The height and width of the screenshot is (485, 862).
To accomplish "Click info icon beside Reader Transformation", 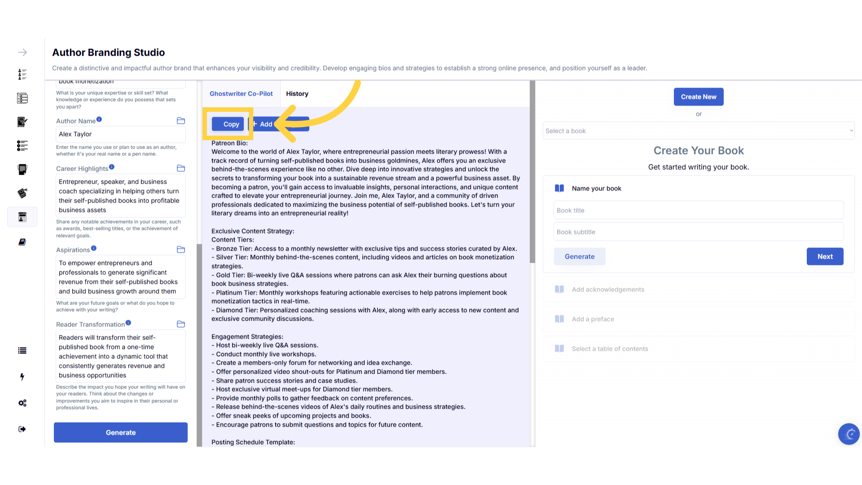I will [128, 323].
